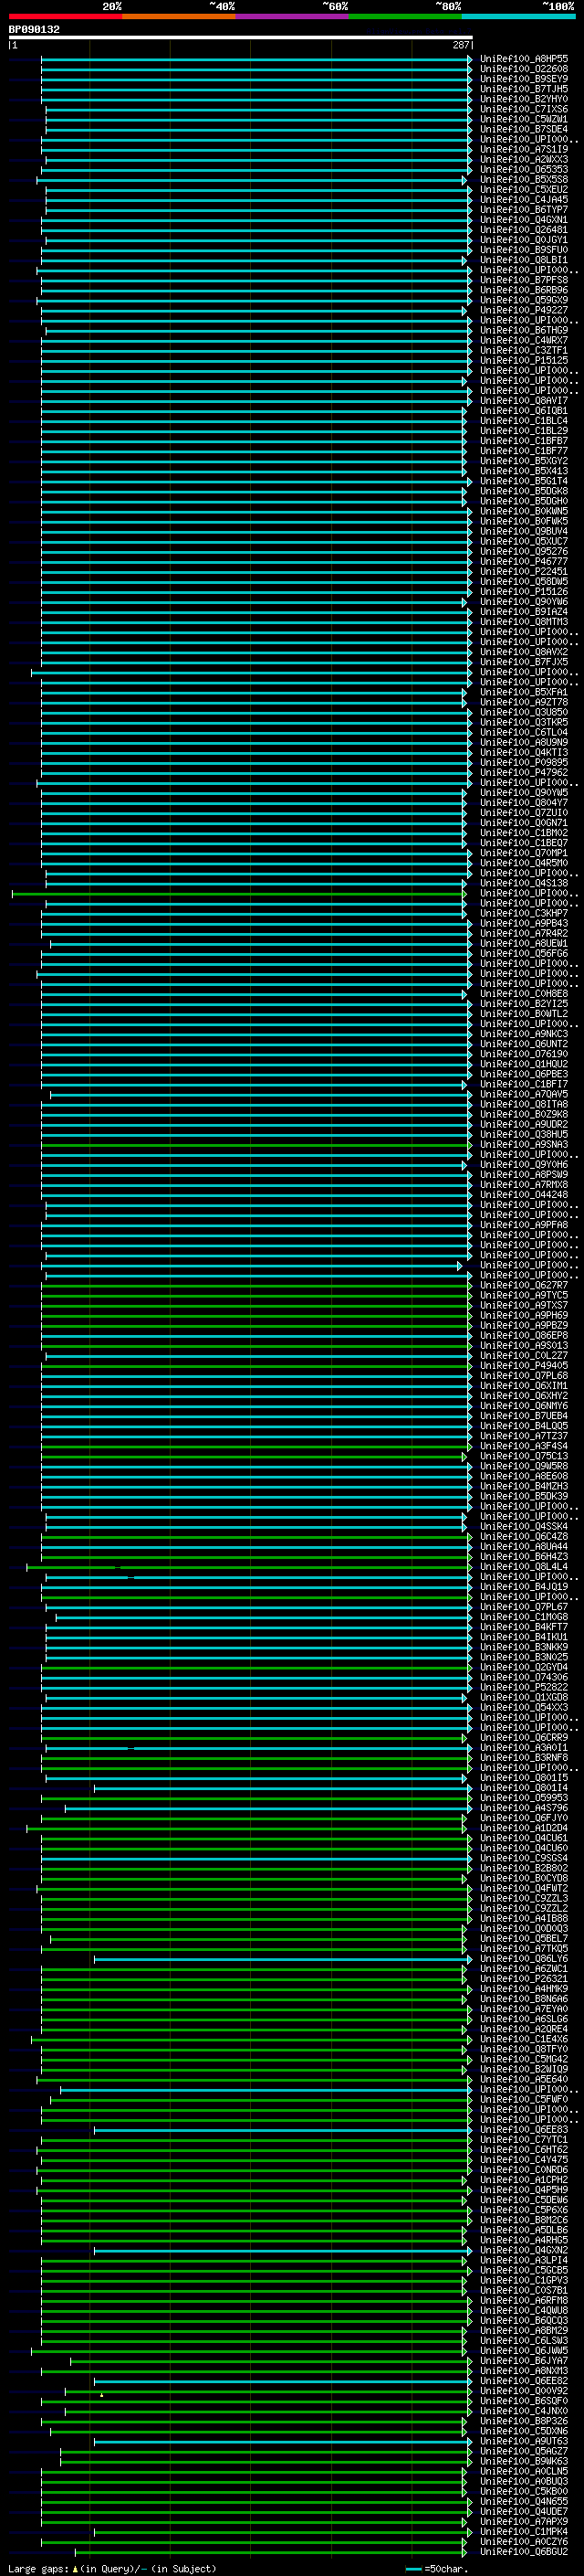Select hit label UniRef100_P49227
This screenshot has height=2576, width=584.
click(x=524, y=311)
